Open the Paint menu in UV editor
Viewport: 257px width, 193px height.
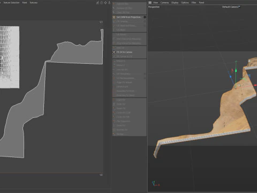pyautogui.click(x=25, y=3)
